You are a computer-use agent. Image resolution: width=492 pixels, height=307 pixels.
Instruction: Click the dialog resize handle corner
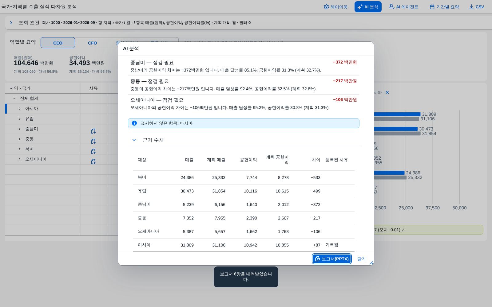[371, 263]
